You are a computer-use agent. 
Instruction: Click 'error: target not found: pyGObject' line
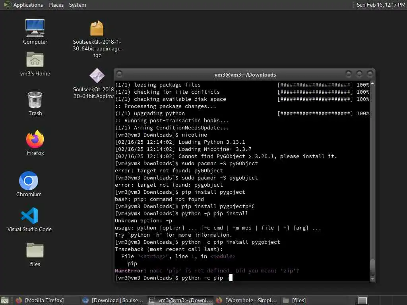[x=169, y=171]
